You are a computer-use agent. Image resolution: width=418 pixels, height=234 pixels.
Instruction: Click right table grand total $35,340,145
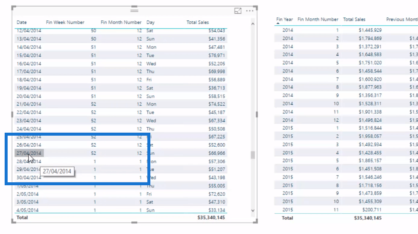[368, 218]
